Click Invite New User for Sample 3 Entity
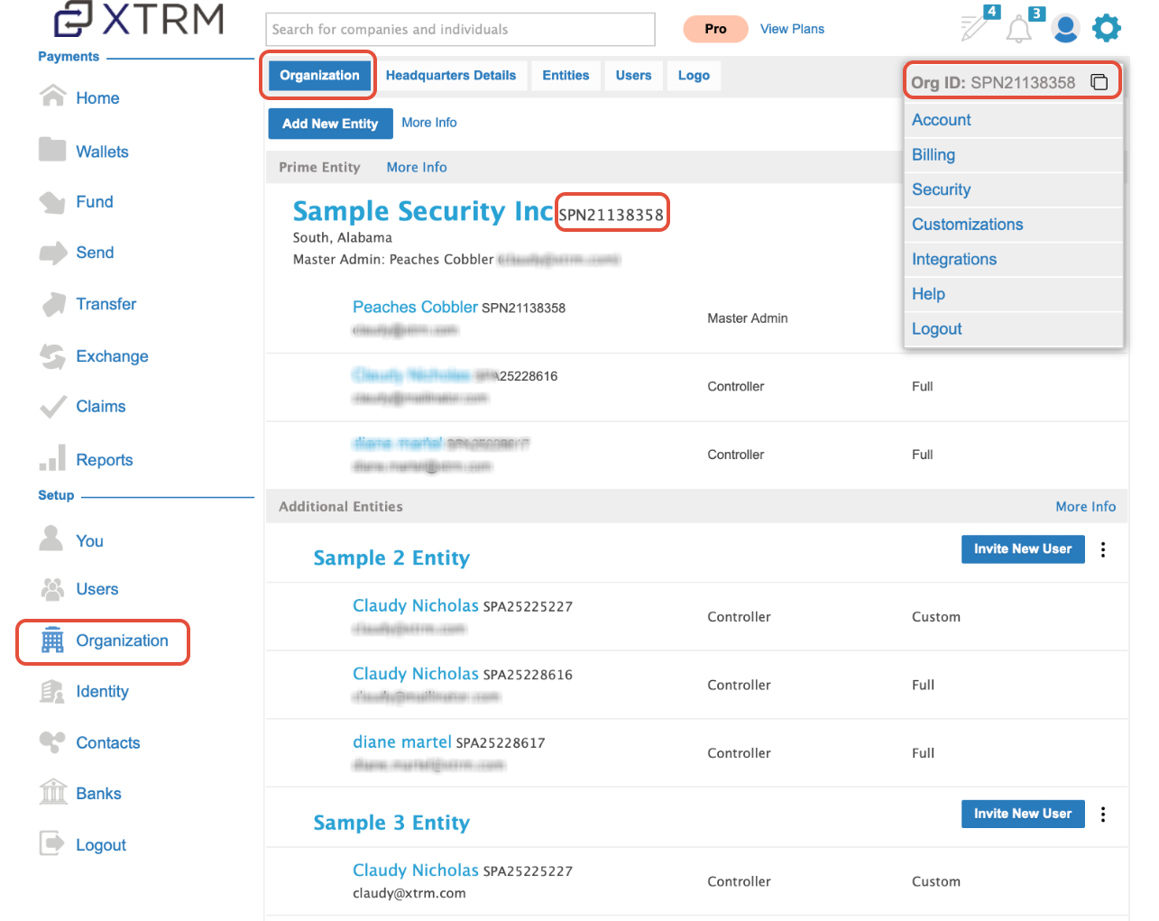This screenshot has width=1159, height=921. tap(1023, 814)
